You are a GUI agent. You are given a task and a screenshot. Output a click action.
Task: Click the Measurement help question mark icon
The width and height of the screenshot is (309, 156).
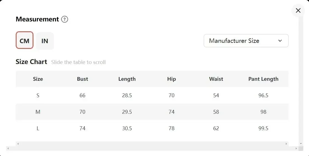(x=64, y=19)
